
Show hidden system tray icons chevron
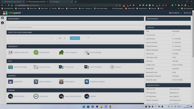143,107
